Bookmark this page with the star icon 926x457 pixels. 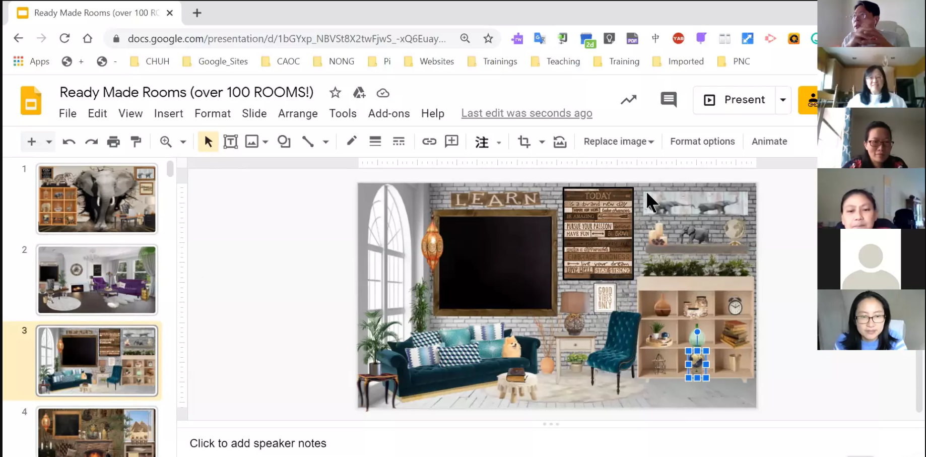(x=488, y=39)
